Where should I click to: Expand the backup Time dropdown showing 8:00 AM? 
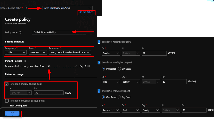pyautogui.click(x=38, y=52)
